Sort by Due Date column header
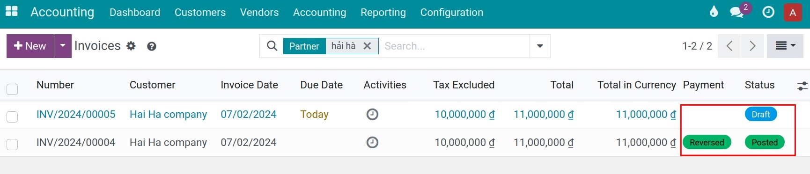 click(x=322, y=85)
